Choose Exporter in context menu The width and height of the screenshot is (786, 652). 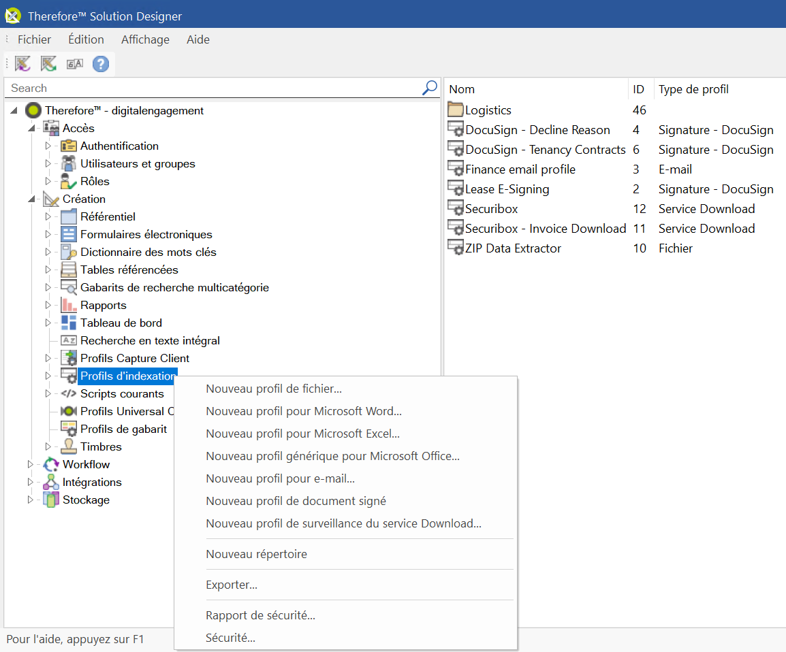pyautogui.click(x=345, y=585)
